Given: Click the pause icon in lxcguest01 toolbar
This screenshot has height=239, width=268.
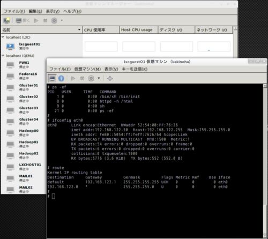Looking at the screenshot, I should point(82,78).
